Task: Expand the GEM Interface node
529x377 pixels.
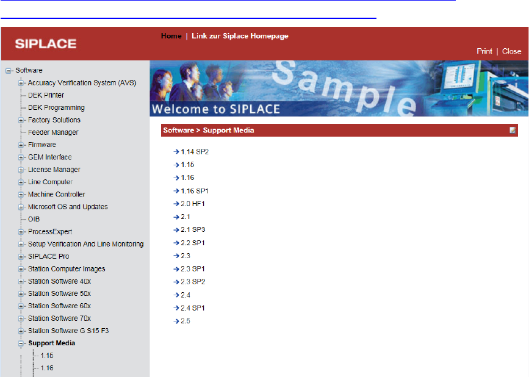Action: click(x=21, y=157)
